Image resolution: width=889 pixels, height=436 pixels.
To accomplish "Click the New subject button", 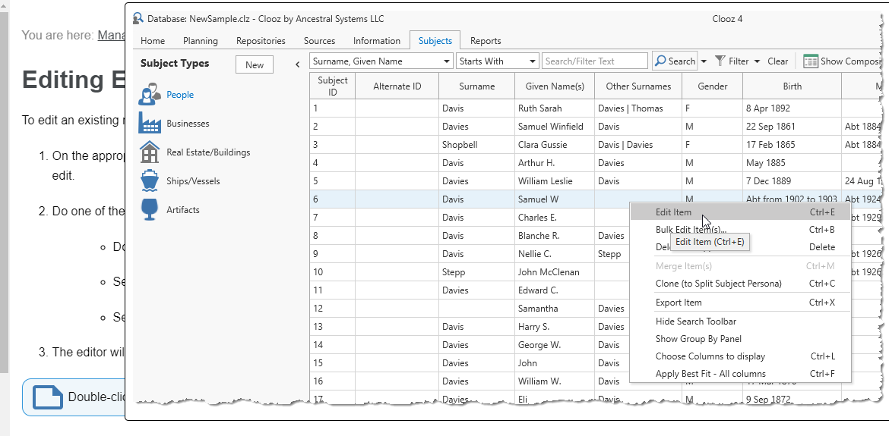I will pyautogui.click(x=255, y=64).
